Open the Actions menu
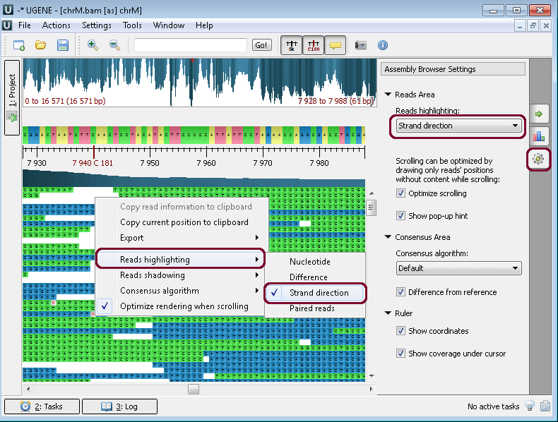This screenshot has height=422, width=558. pos(57,25)
